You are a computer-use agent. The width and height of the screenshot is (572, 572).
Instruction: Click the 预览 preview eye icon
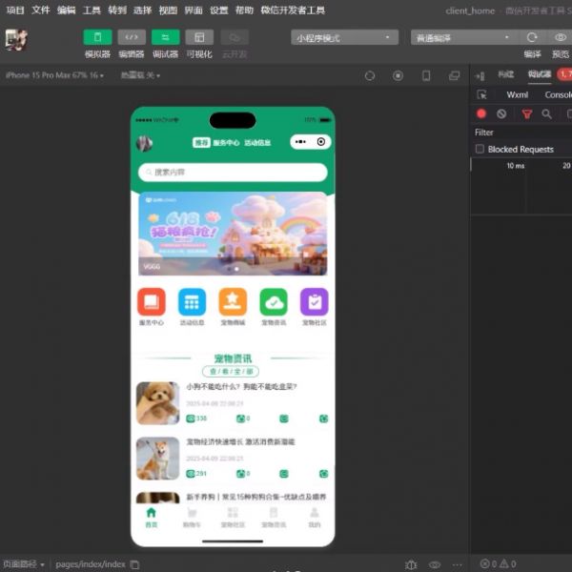561,37
